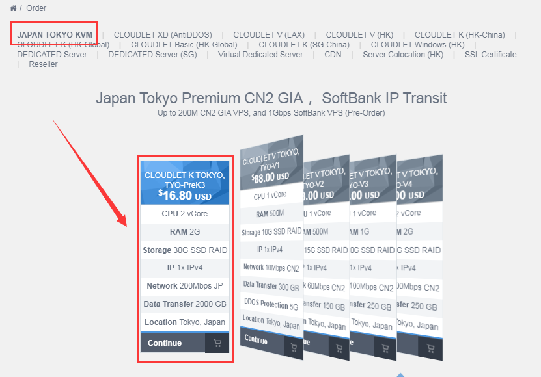Open the JAPAN TOKYO KVM category
Viewport: 541px width, 377px height.
tap(55, 35)
